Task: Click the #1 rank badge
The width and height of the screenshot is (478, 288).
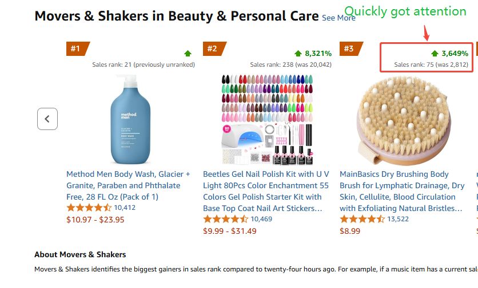Action: (75, 49)
